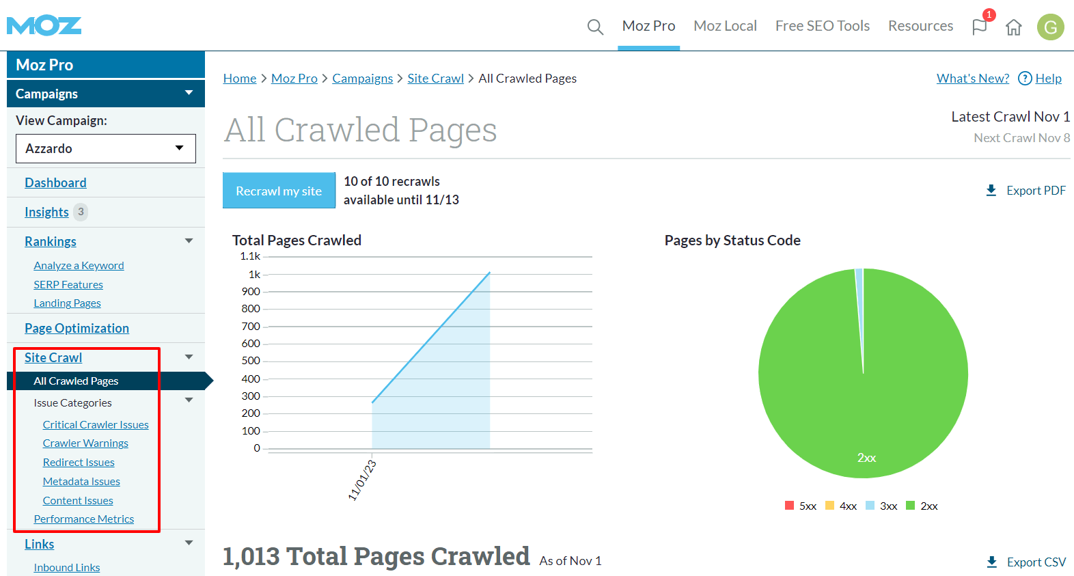Toggle the 4xx legend series

841,506
